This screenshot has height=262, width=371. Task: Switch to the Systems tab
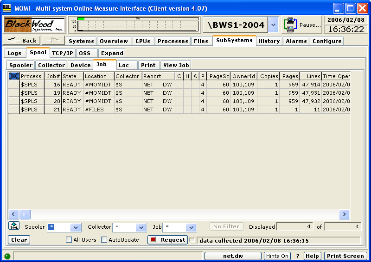point(81,41)
